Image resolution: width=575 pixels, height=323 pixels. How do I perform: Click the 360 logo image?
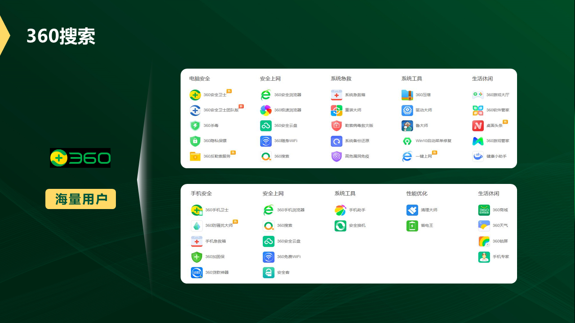point(80,158)
